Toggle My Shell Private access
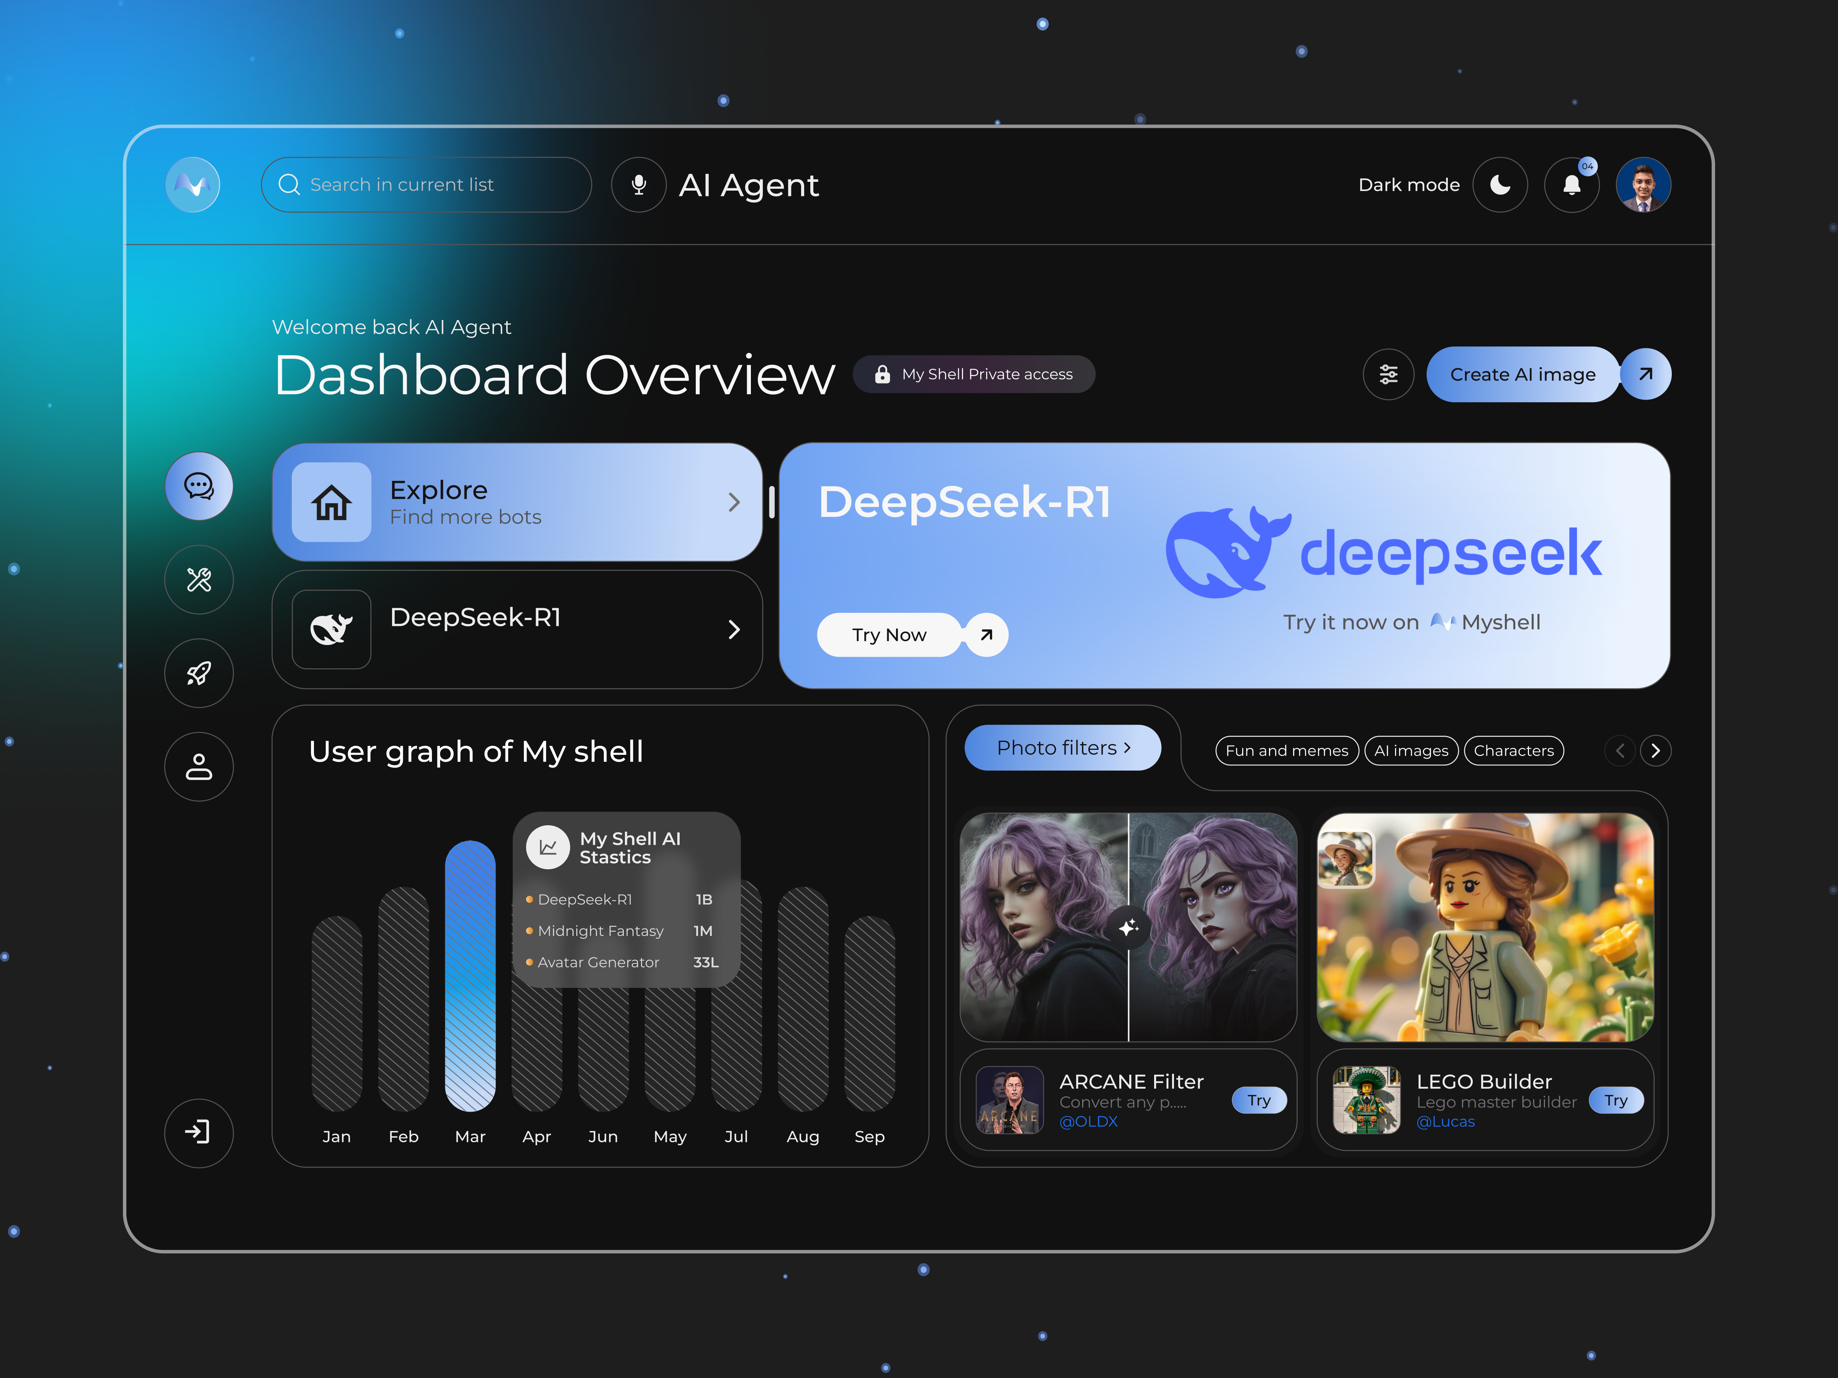1838x1378 pixels. click(x=973, y=374)
